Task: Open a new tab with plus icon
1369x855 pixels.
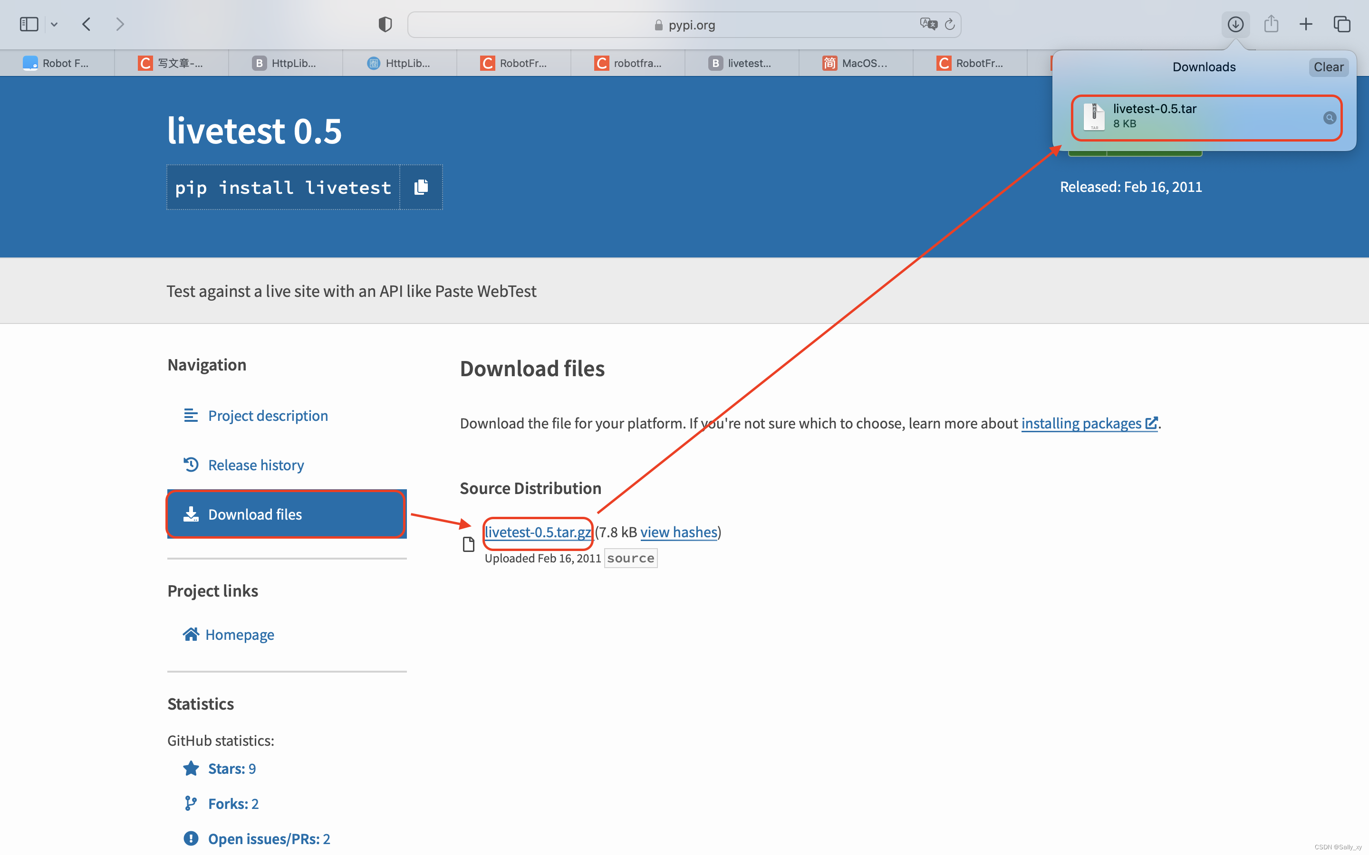Action: click(1306, 24)
